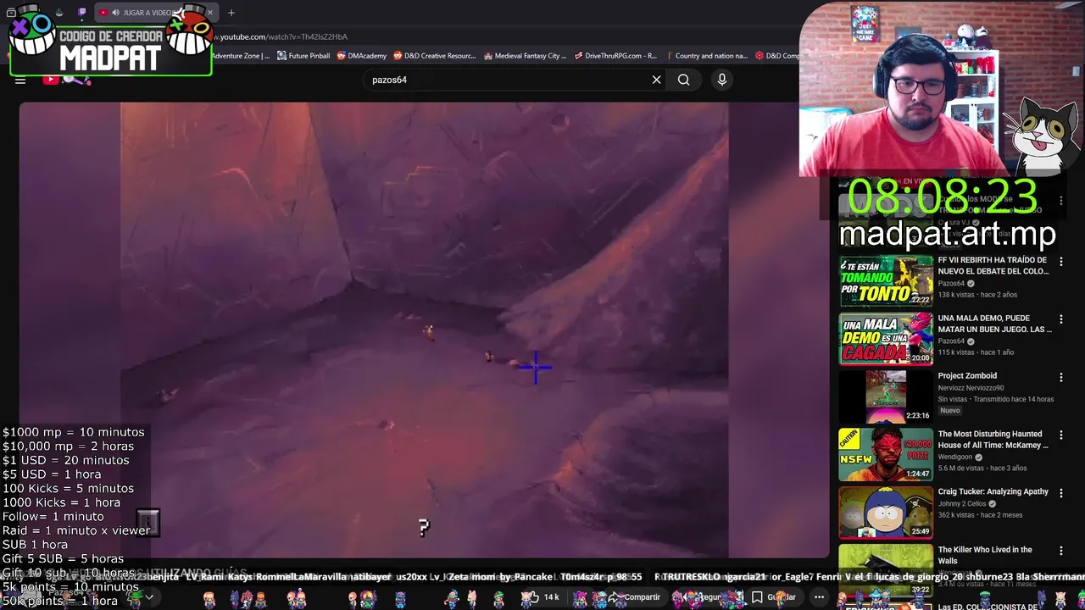This screenshot has height=610, width=1085.
Task: Open options for Haunted House video
Action: pyautogui.click(x=1060, y=435)
